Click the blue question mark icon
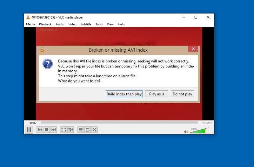Screen dimensions: 254x167 coord(48,64)
